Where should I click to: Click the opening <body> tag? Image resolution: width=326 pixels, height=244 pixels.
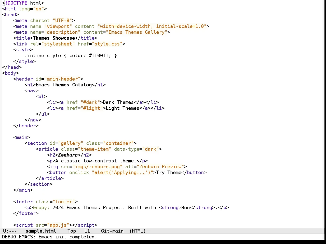pyautogui.click(x=10, y=73)
